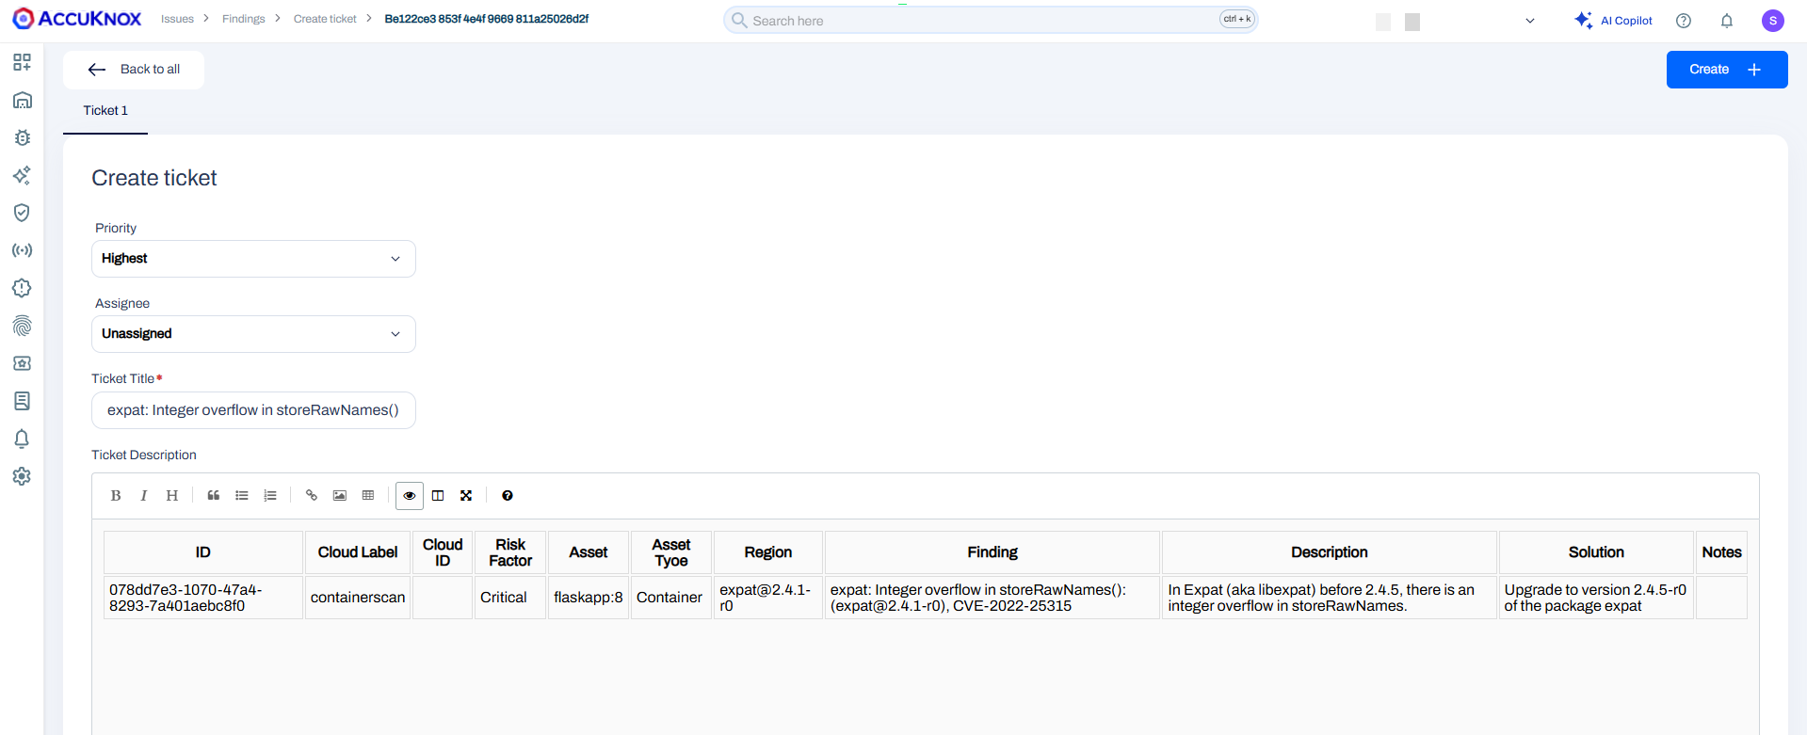Open the Priority dropdown showing Highest
Image resolution: width=1807 pixels, height=735 pixels.
253,259
